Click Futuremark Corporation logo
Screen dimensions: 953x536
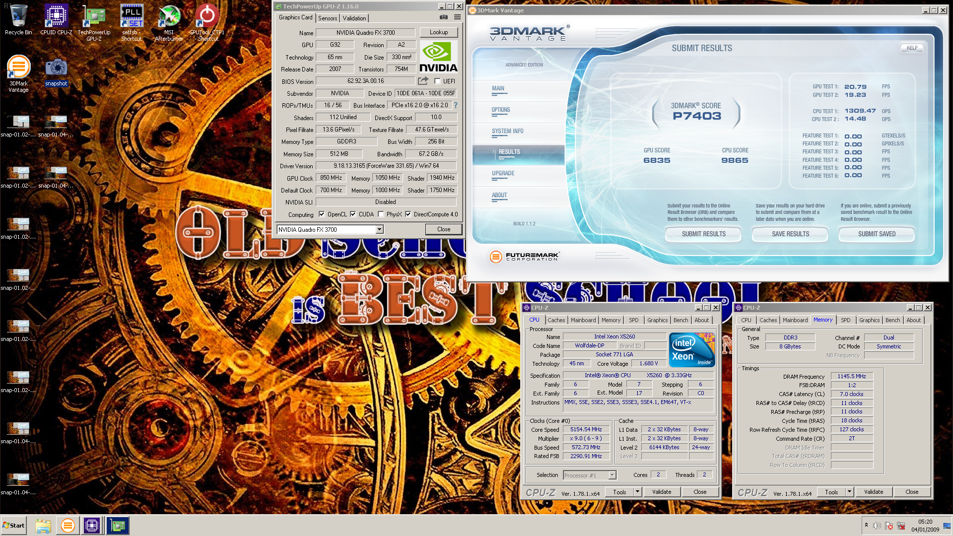[524, 257]
